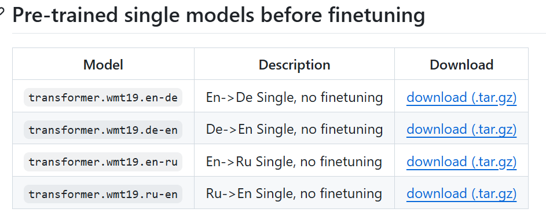The width and height of the screenshot is (546, 216).
Task: Click the Description column header
Action: (x=294, y=65)
